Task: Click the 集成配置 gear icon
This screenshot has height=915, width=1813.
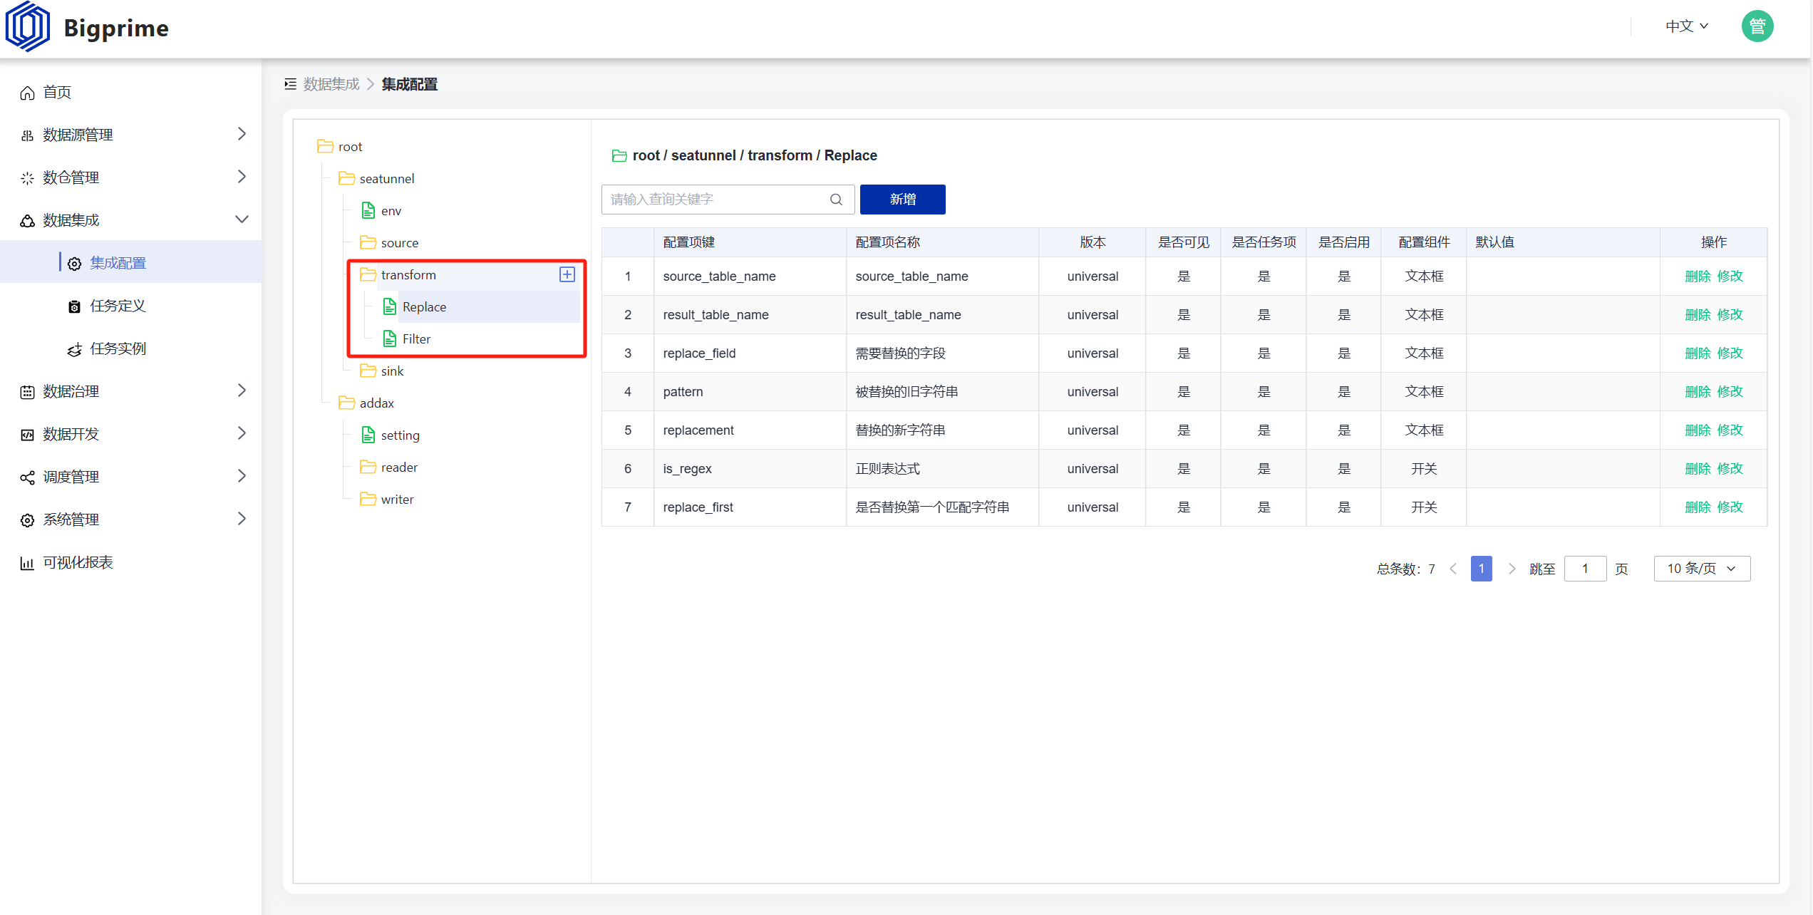Action: (74, 264)
